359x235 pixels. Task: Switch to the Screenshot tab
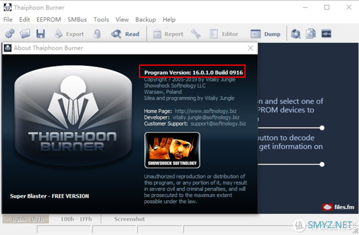(129, 219)
